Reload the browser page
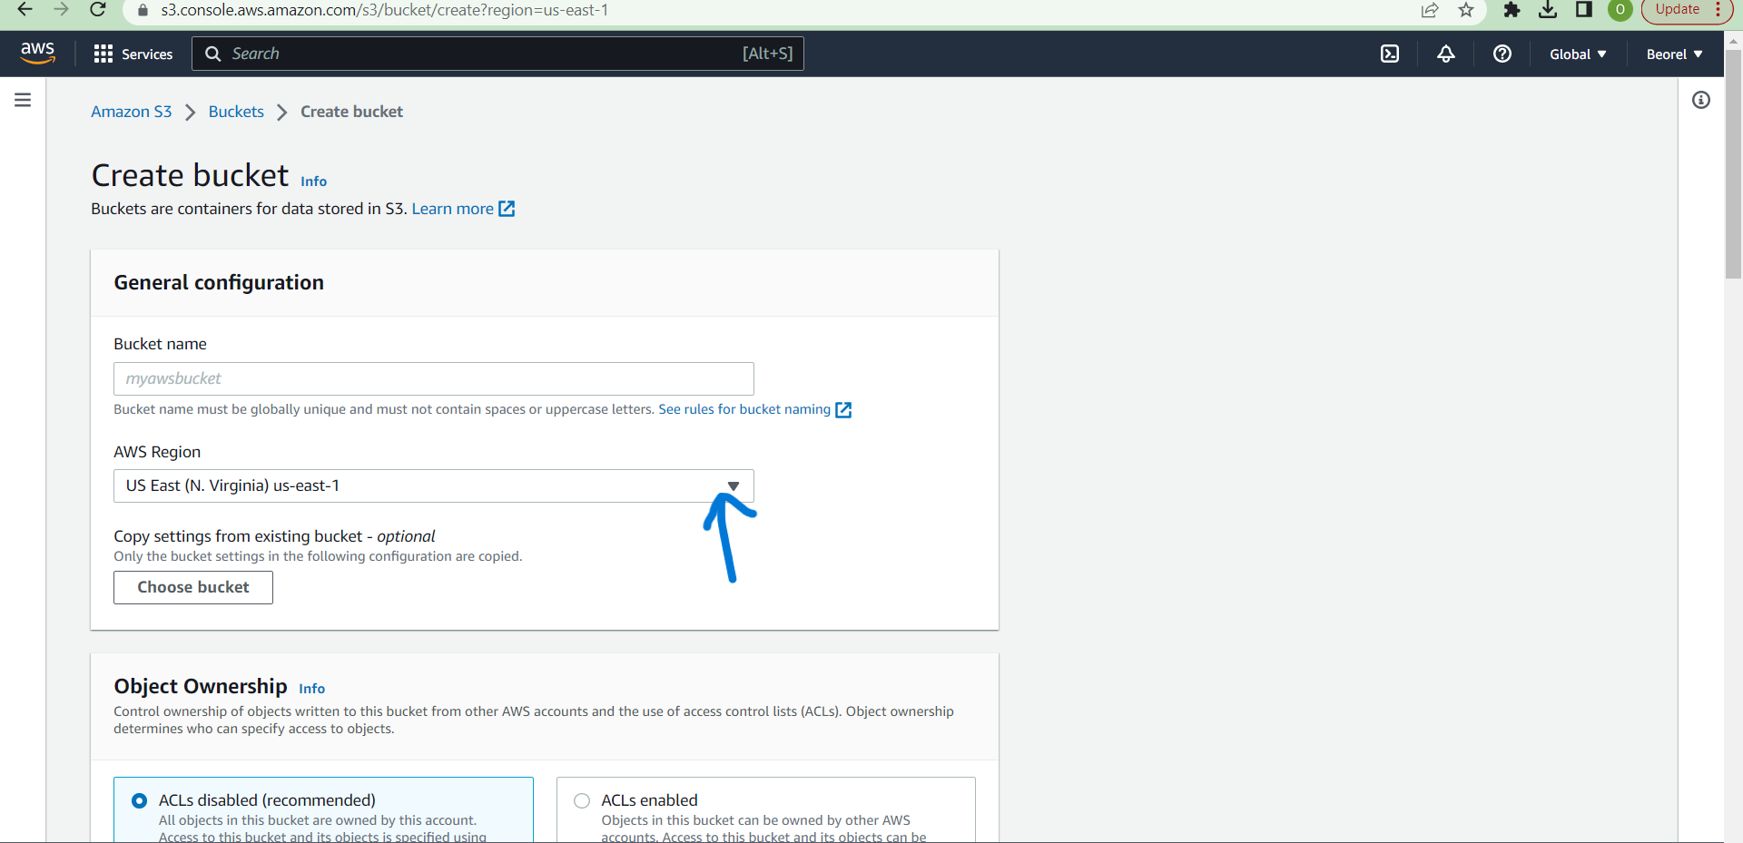This screenshot has height=843, width=1743. pyautogui.click(x=98, y=10)
